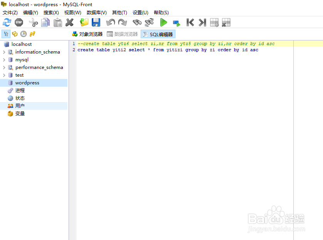The image size is (323, 240).
Task: Open the 帮助(S) menu
Action: (161, 13)
